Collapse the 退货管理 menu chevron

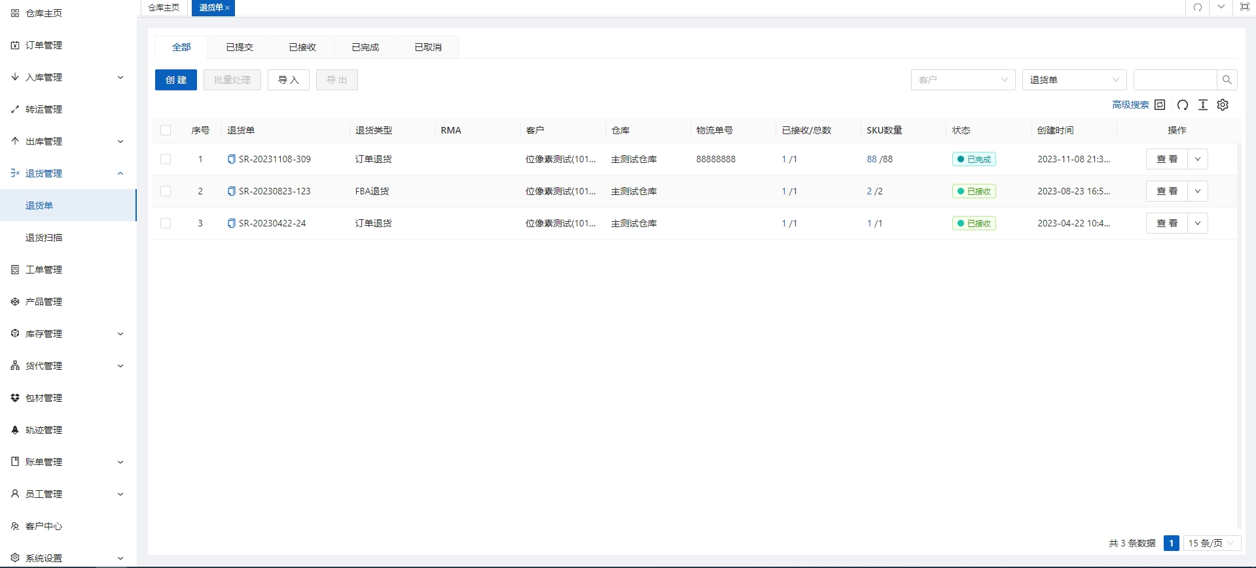click(120, 173)
